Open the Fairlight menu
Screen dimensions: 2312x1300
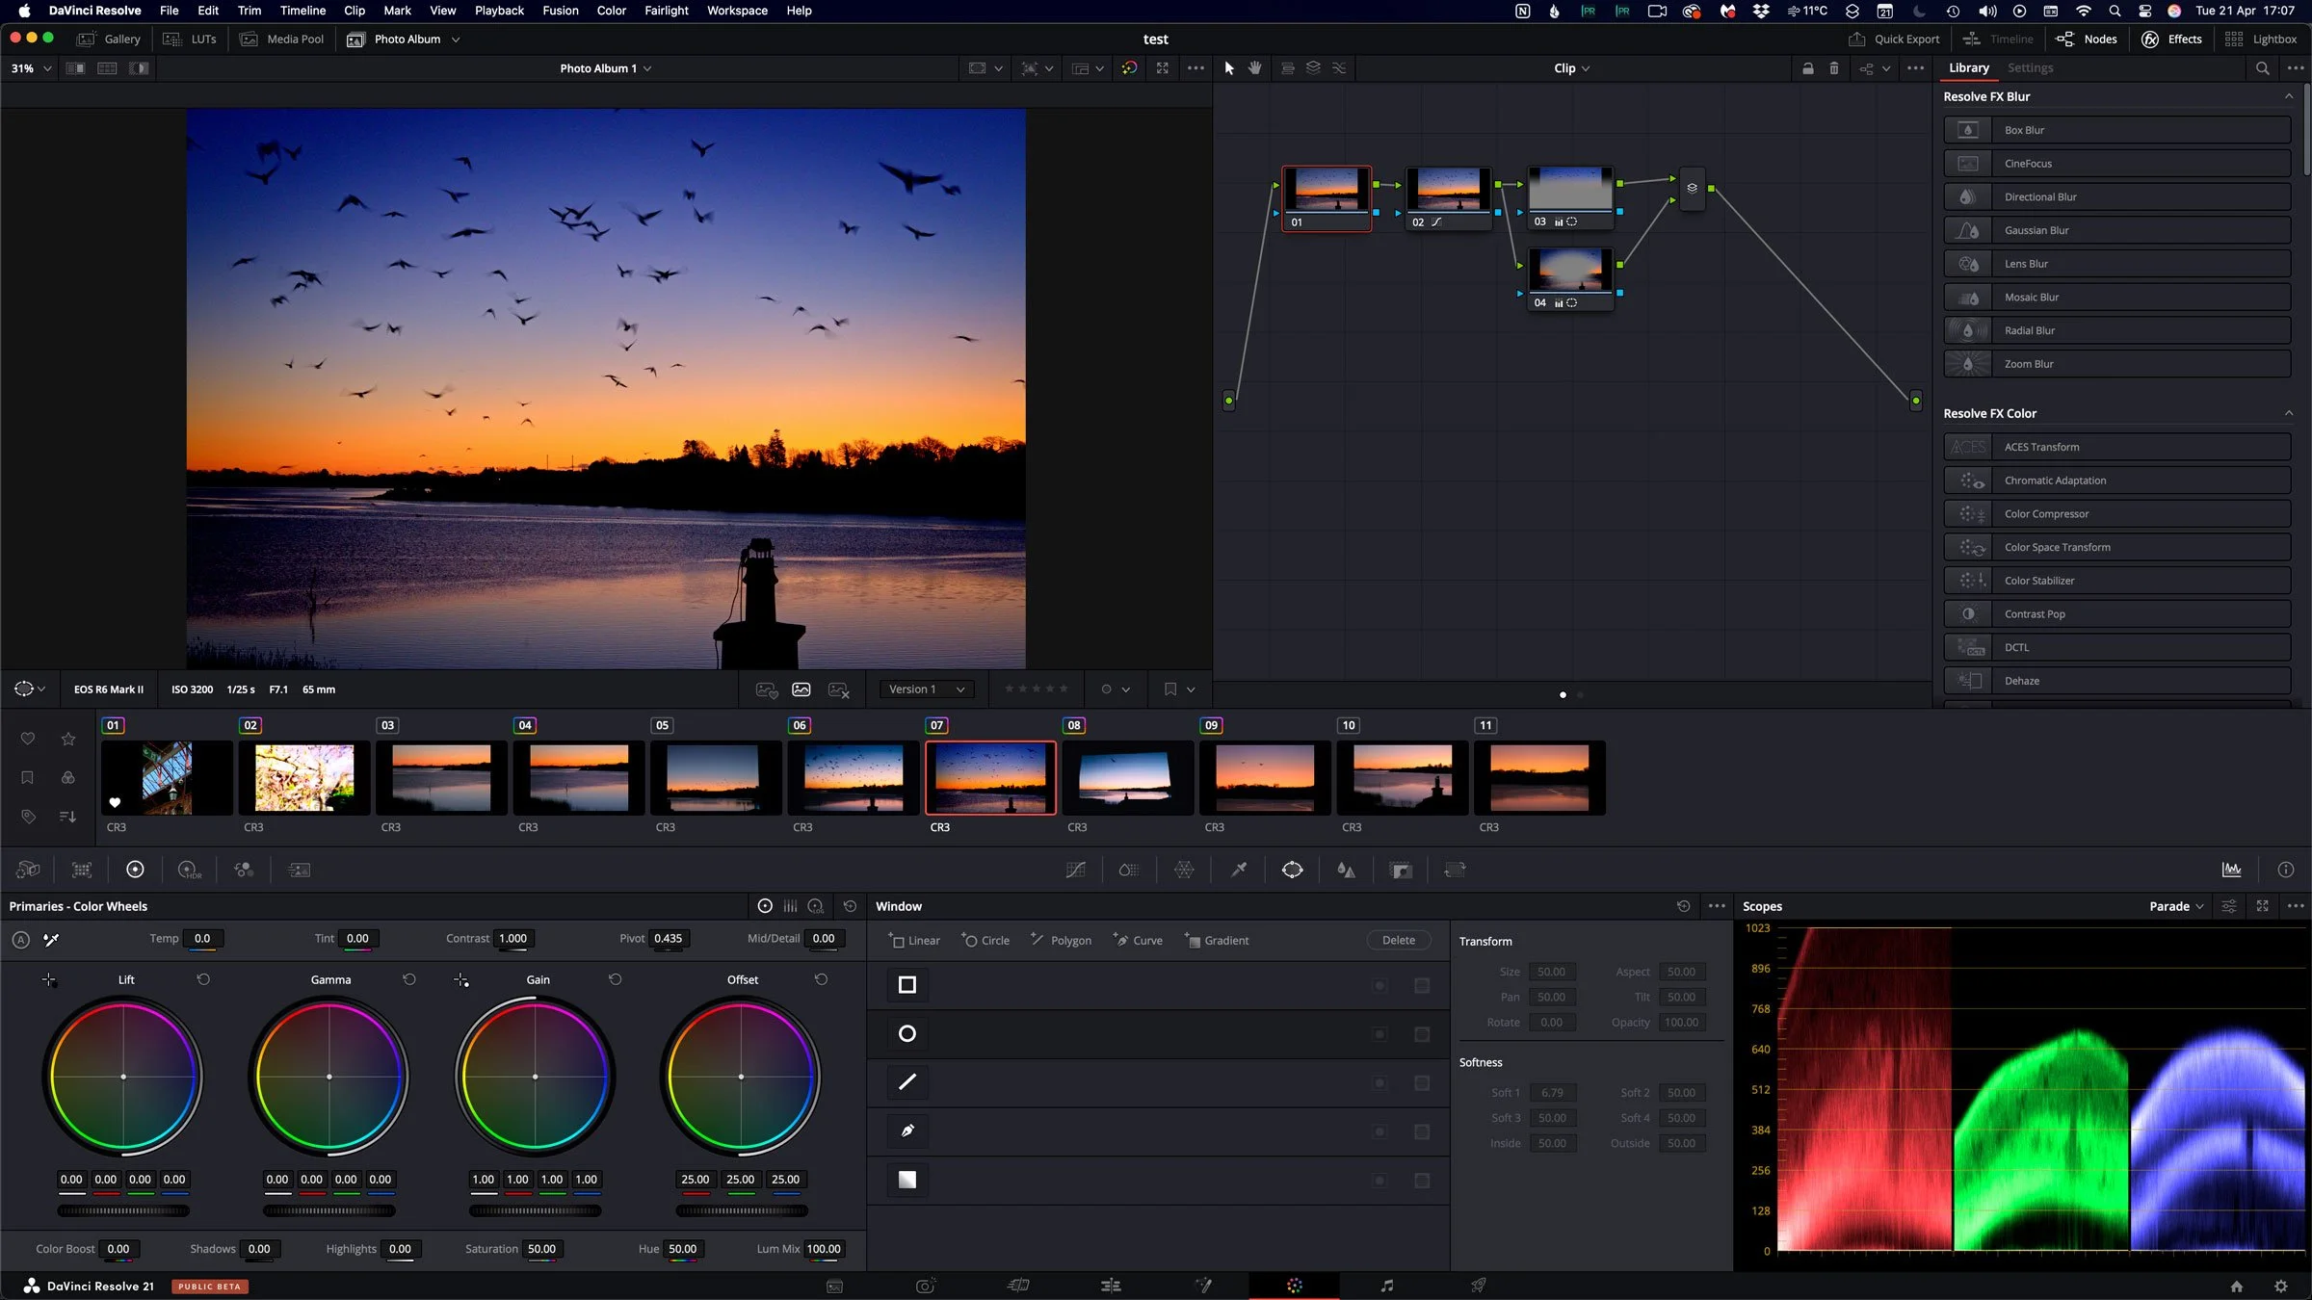(x=666, y=11)
